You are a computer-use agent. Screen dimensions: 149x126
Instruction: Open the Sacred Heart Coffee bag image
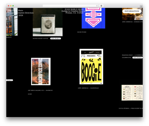point(48,22)
